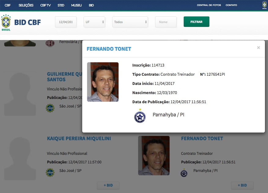Click the + BID button on Fernando Tonet's card
The image size is (268, 193).
click(242, 185)
